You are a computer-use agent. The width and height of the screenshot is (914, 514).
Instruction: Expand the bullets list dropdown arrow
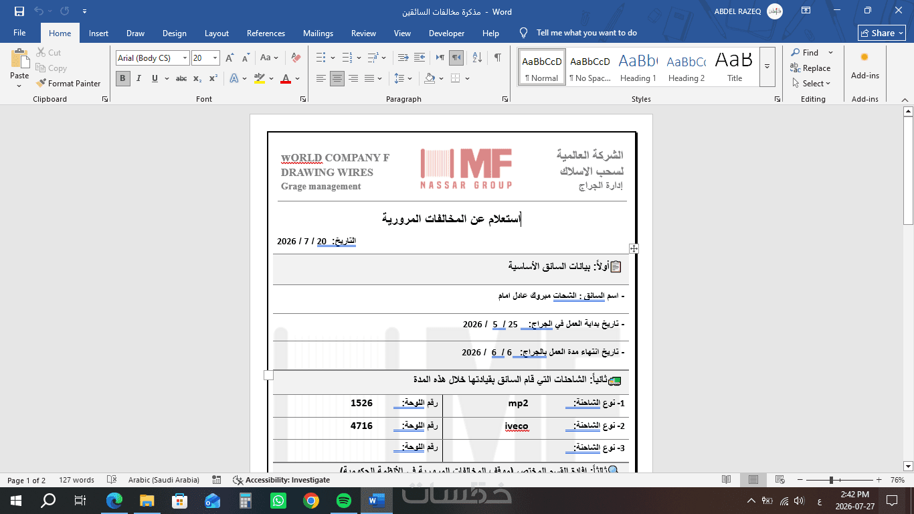pos(333,58)
